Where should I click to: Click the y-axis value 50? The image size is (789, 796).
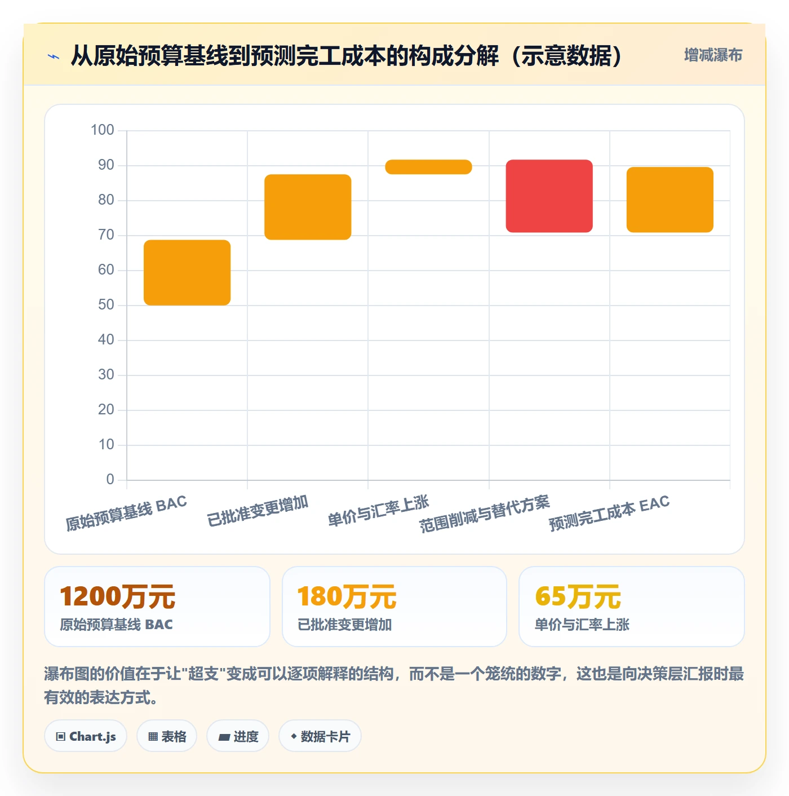click(106, 305)
